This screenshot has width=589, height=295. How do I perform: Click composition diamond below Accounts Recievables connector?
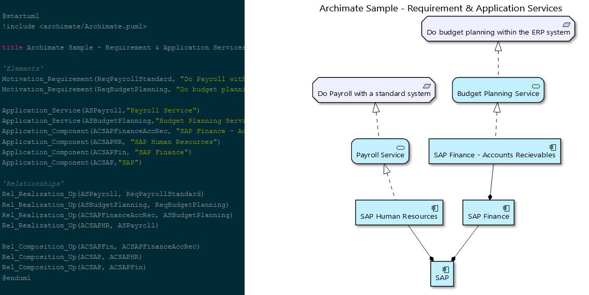[490, 197]
